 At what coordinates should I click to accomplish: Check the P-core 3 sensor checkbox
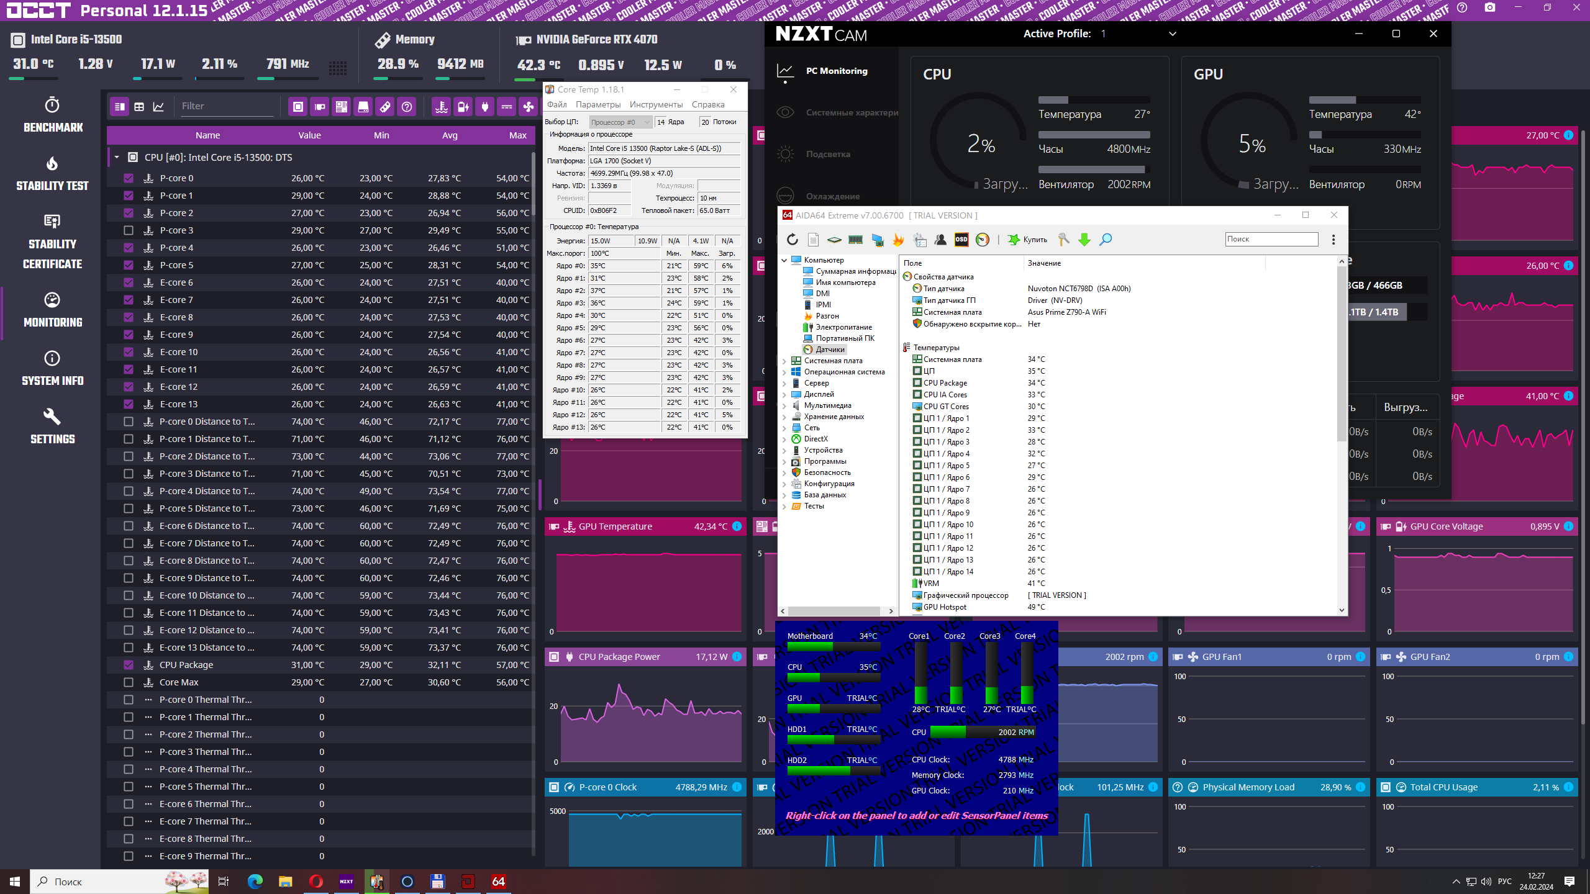tap(129, 230)
